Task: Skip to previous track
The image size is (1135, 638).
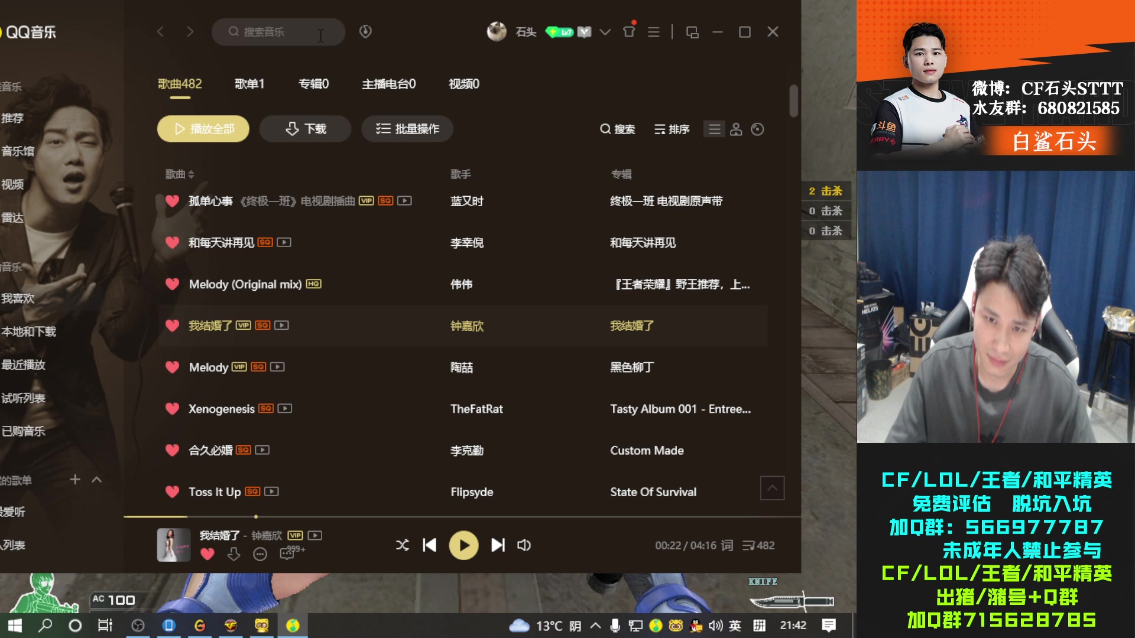Action: coord(430,545)
